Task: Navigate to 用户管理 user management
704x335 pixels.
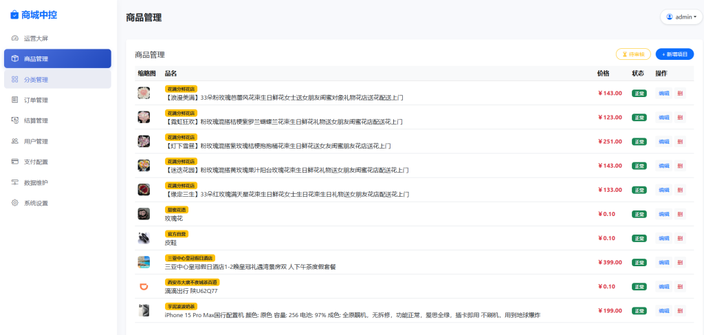Action: (x=36, y=141)
